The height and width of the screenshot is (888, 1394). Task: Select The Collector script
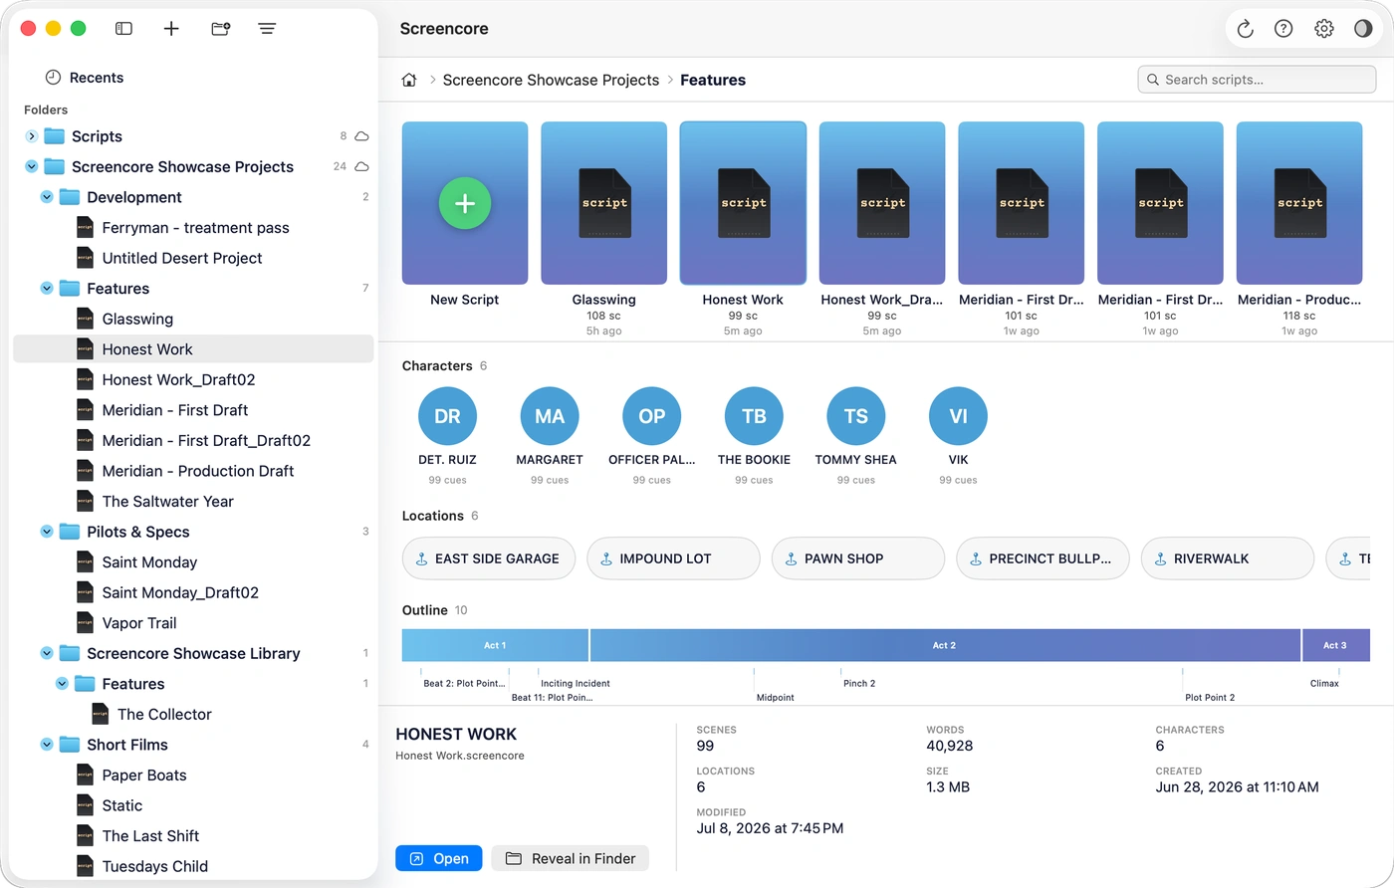pos(194,715)
